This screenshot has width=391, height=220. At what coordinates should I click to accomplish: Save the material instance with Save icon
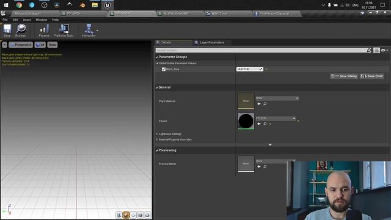pyautogui.click(x=7, y=31)
